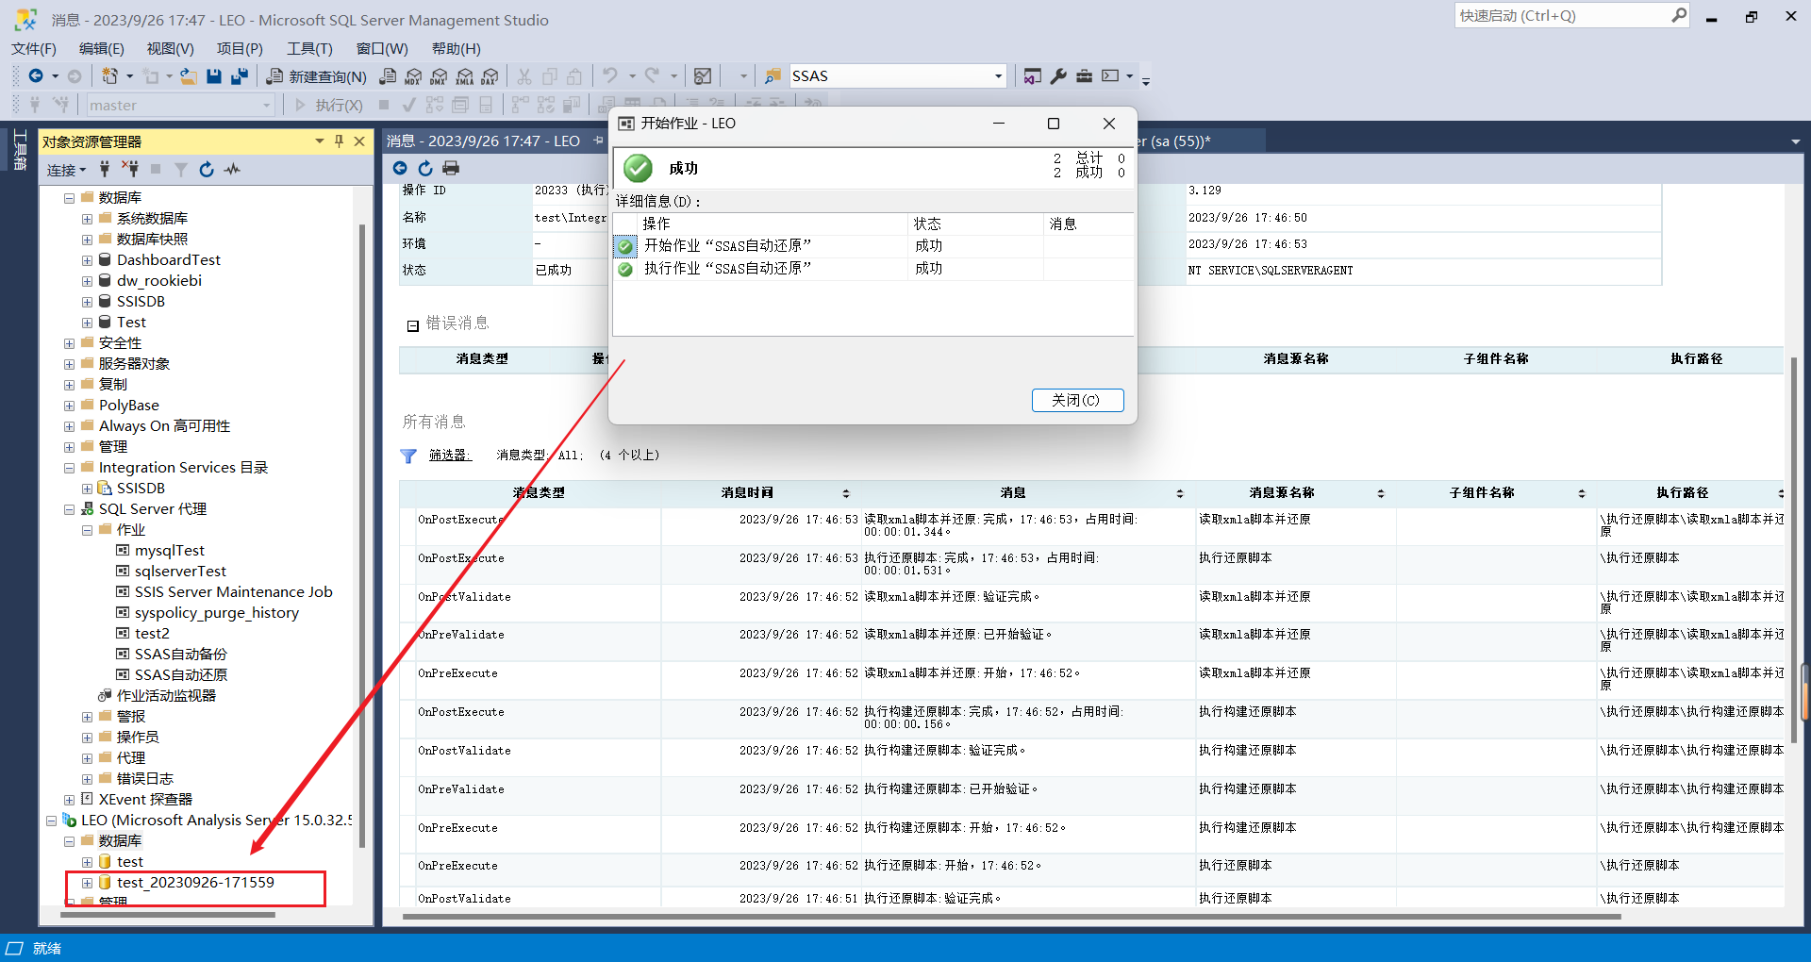Open the 视图(V) menu
This screenshot has width=1811, height=962.
pos(170,49)
